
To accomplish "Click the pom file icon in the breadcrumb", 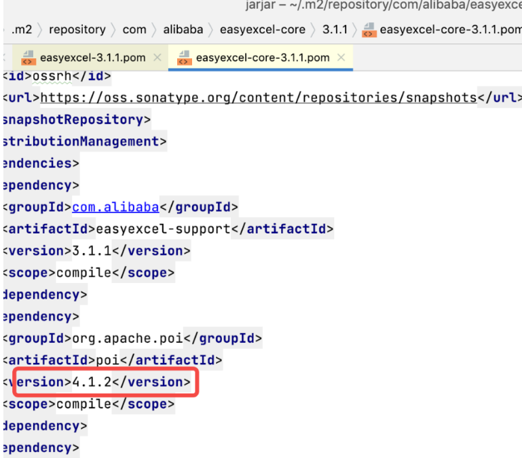I will [369, 30].
